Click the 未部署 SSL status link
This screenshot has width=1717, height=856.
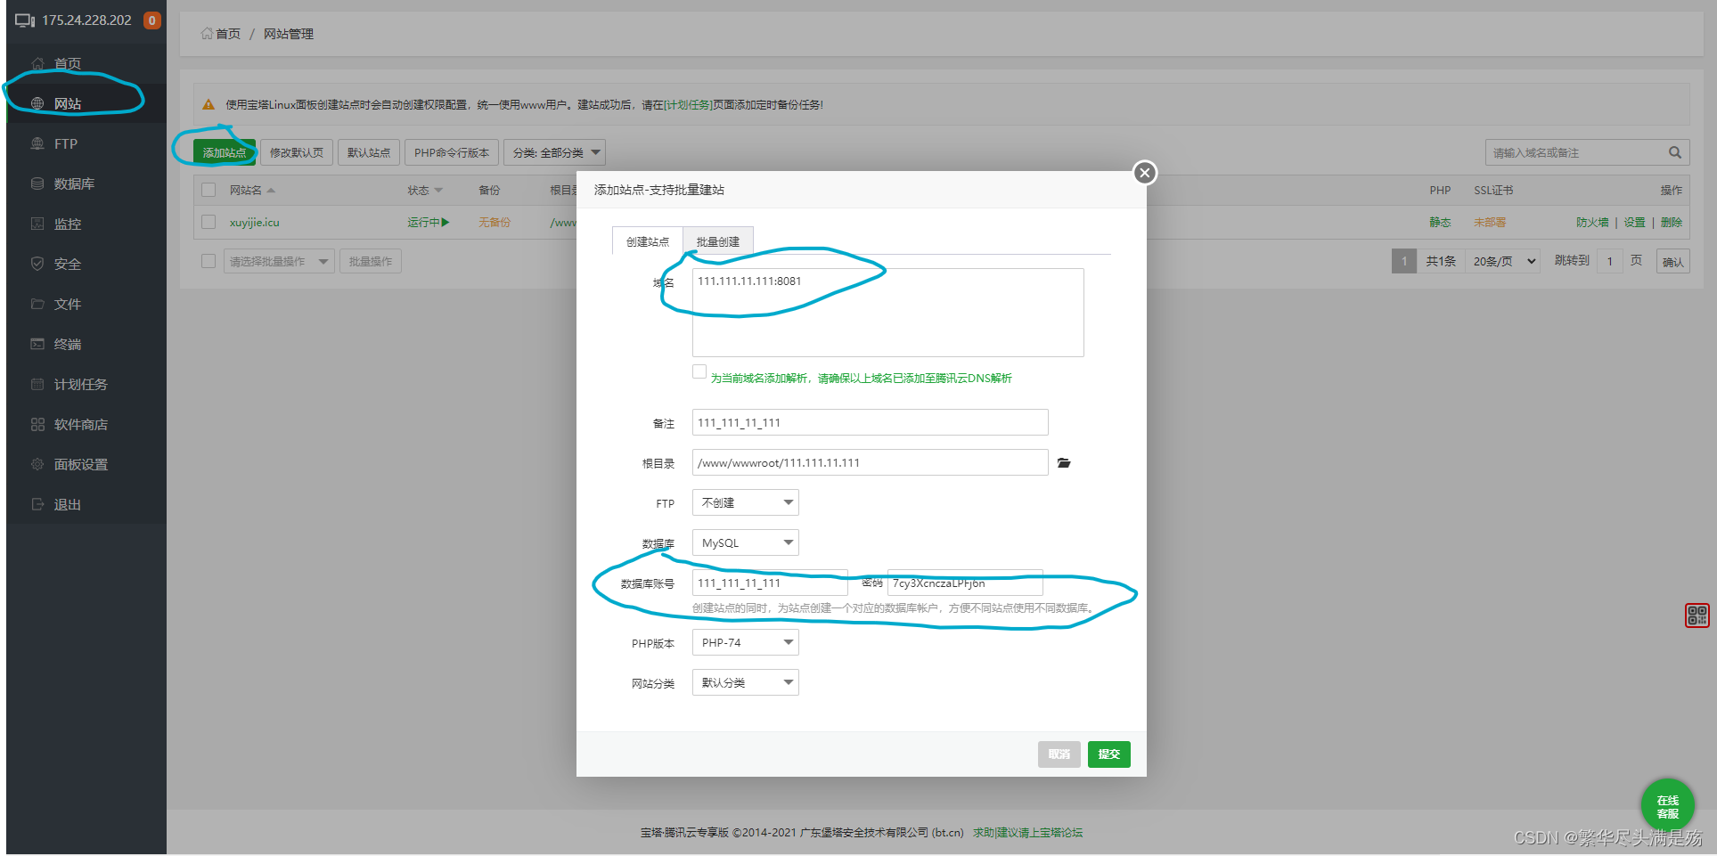(x=1490, y=222)
